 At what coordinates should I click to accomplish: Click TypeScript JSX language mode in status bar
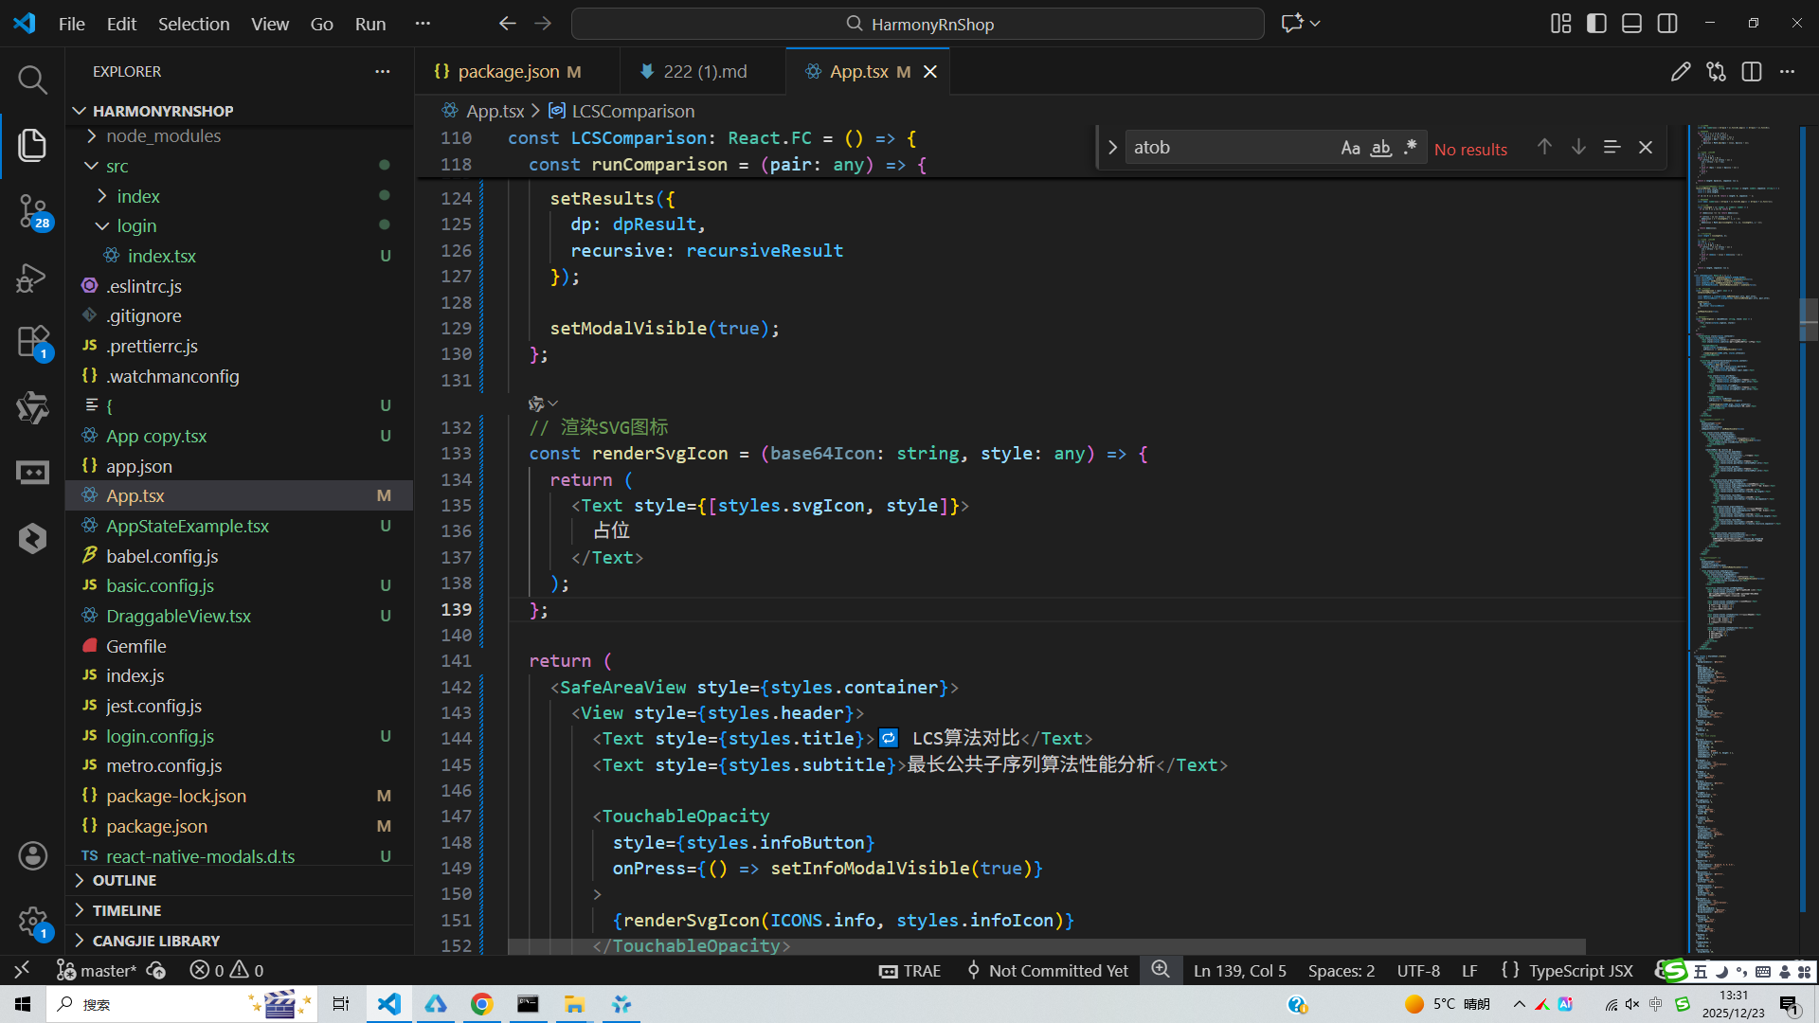1579,970
